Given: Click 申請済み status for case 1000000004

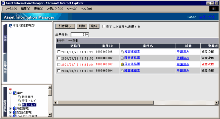Looking at the screenshot, I should (183, 71).
